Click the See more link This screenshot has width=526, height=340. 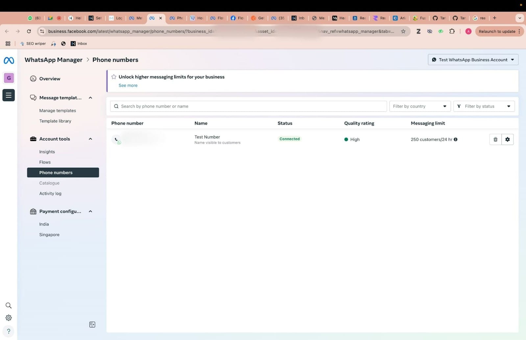tap(128, 85)
